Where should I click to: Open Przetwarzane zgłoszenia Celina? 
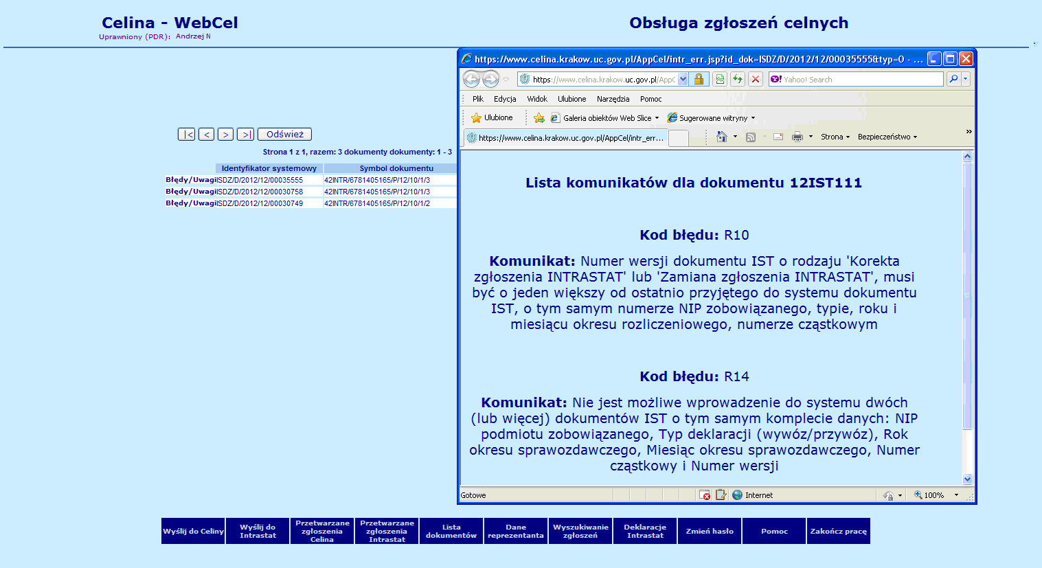pyautogui.click(x=322, y=531)
